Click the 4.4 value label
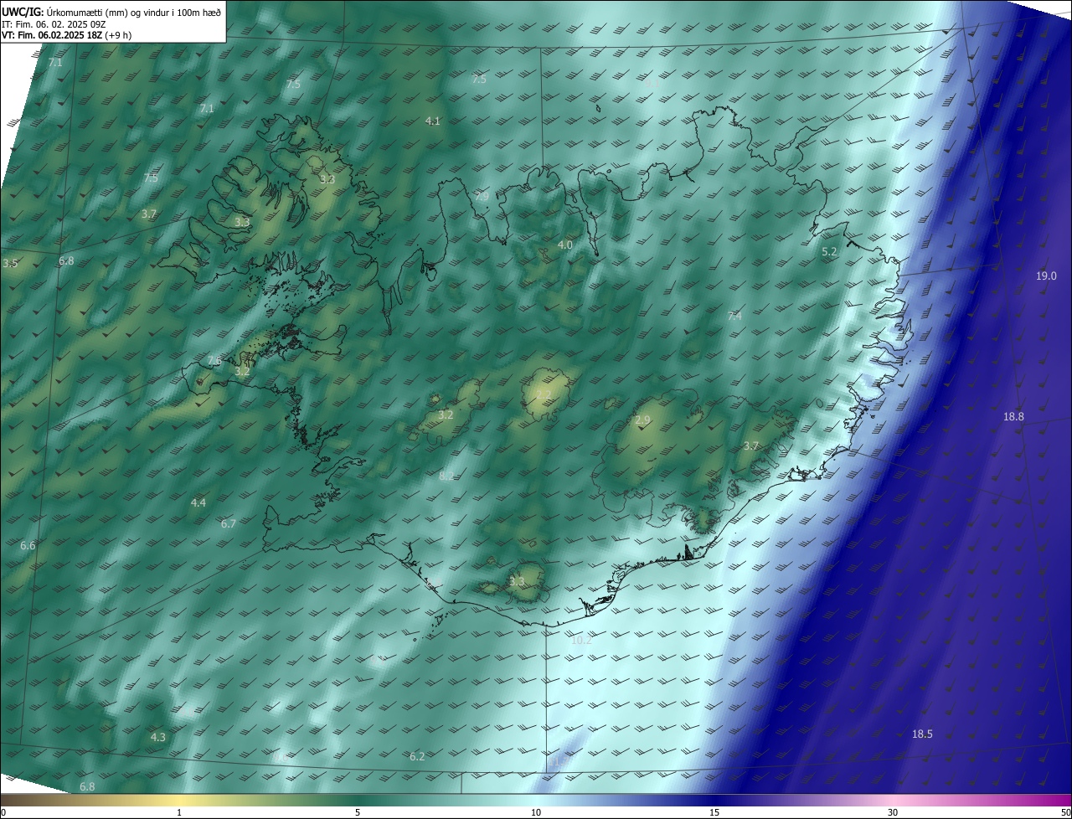This screenshot has height=819, width=1072. click(198, 502)
